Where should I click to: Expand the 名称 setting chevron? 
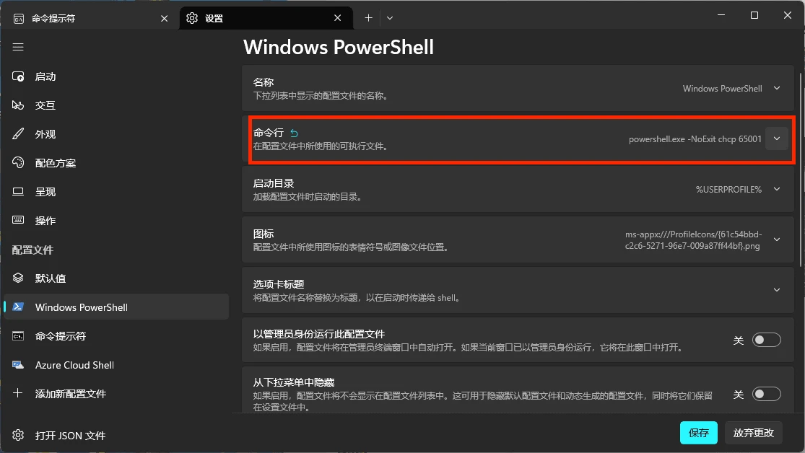click(x=777, y=88)
